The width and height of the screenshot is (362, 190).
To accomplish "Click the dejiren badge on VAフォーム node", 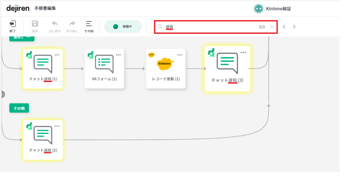I will point(90,55).
